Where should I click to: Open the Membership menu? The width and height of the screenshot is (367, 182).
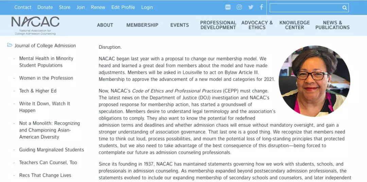click(142, 25)
